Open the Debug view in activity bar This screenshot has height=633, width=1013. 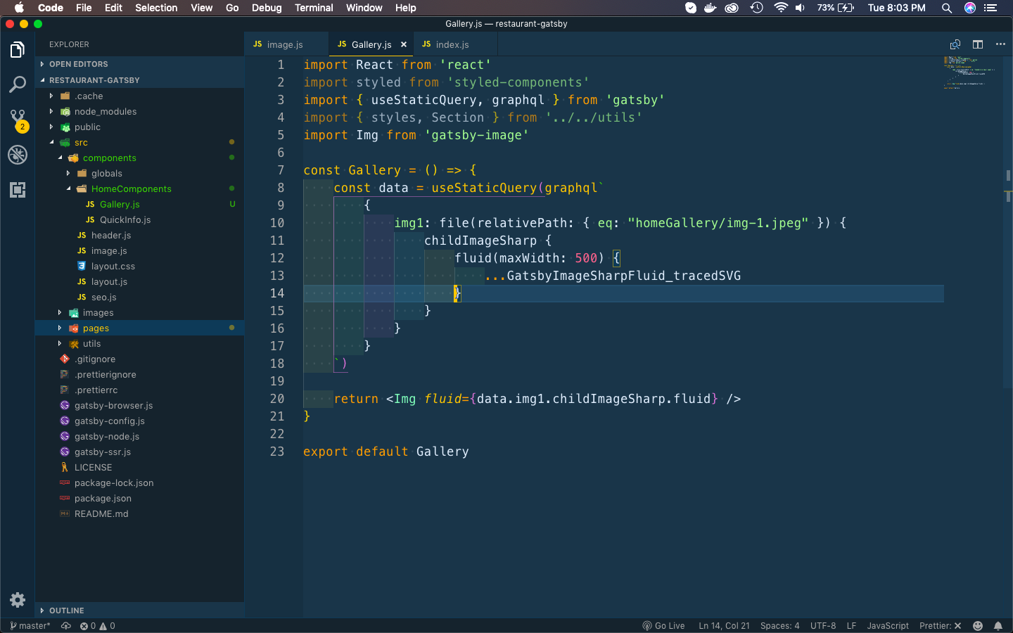coord(18,155)
